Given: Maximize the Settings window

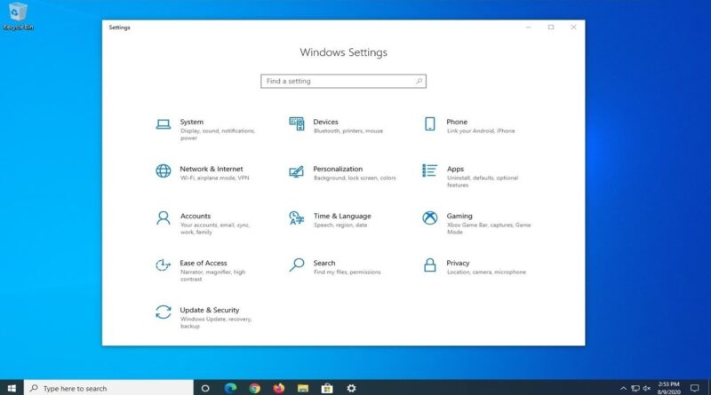Looking at the screenshot, I should tap(551, 28).
